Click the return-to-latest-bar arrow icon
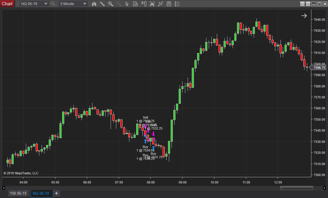Image resolution: width=328 pixels, height=198 pixels. (x=304, y=16)
